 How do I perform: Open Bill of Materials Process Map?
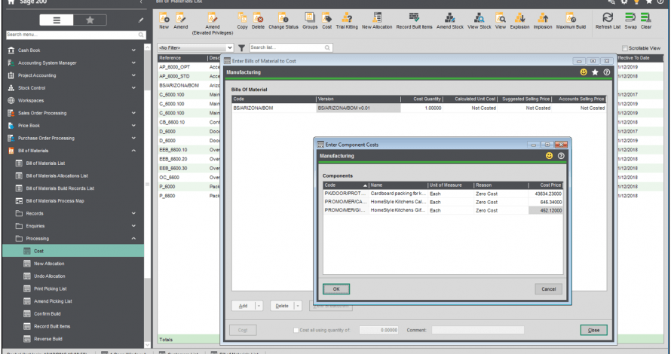(55, 201)
